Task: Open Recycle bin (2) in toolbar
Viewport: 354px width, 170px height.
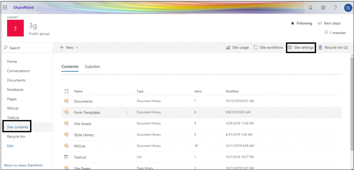Action: [x=333, y=48]
